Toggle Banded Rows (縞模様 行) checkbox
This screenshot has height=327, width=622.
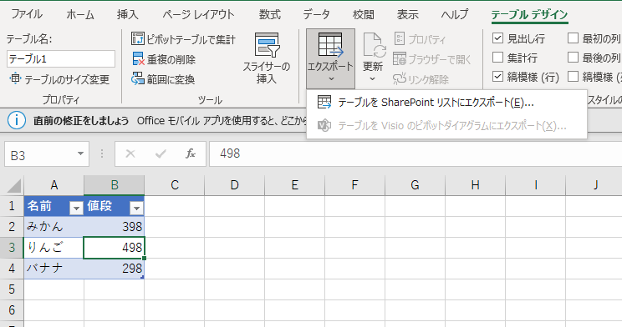pyautogui.click(x=497, y=76)
